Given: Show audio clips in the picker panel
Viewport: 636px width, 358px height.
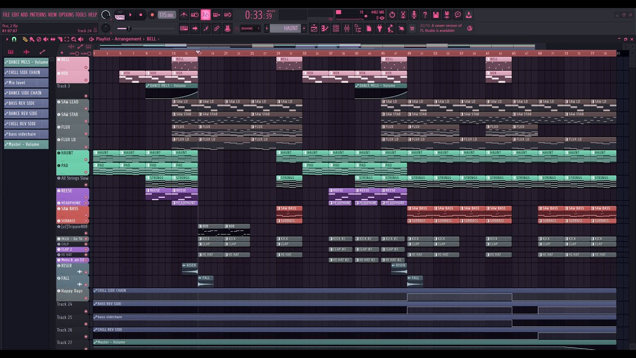Looking at the screenshot, I should pyautogui.click(x=26, y=52).
